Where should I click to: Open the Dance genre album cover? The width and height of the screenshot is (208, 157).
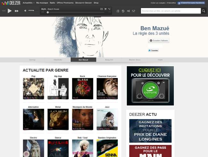click(x=58, y=148)
